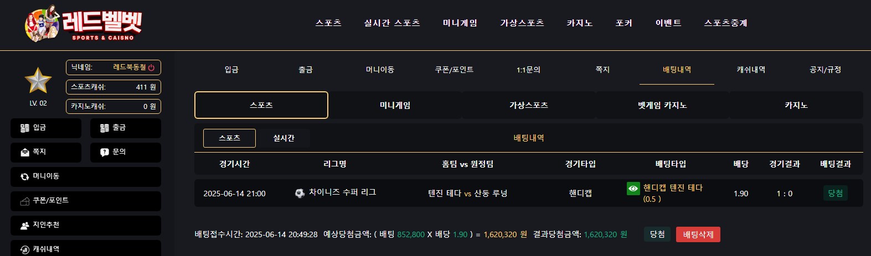871x256 pixels.
Task: Open the 벳게임 카지노 tab
Action: (x=662, y=105)
